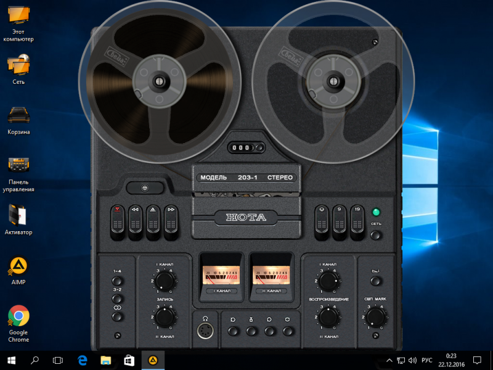The image size is (493, 370).
Task: Click the II канал VU meter
Action: point(271,275)
